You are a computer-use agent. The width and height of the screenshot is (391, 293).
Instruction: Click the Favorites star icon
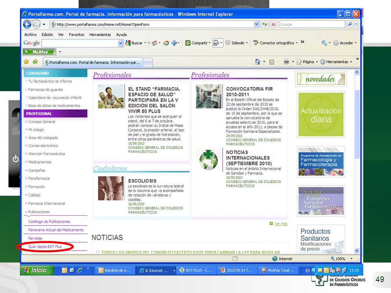tap(26, 61)
